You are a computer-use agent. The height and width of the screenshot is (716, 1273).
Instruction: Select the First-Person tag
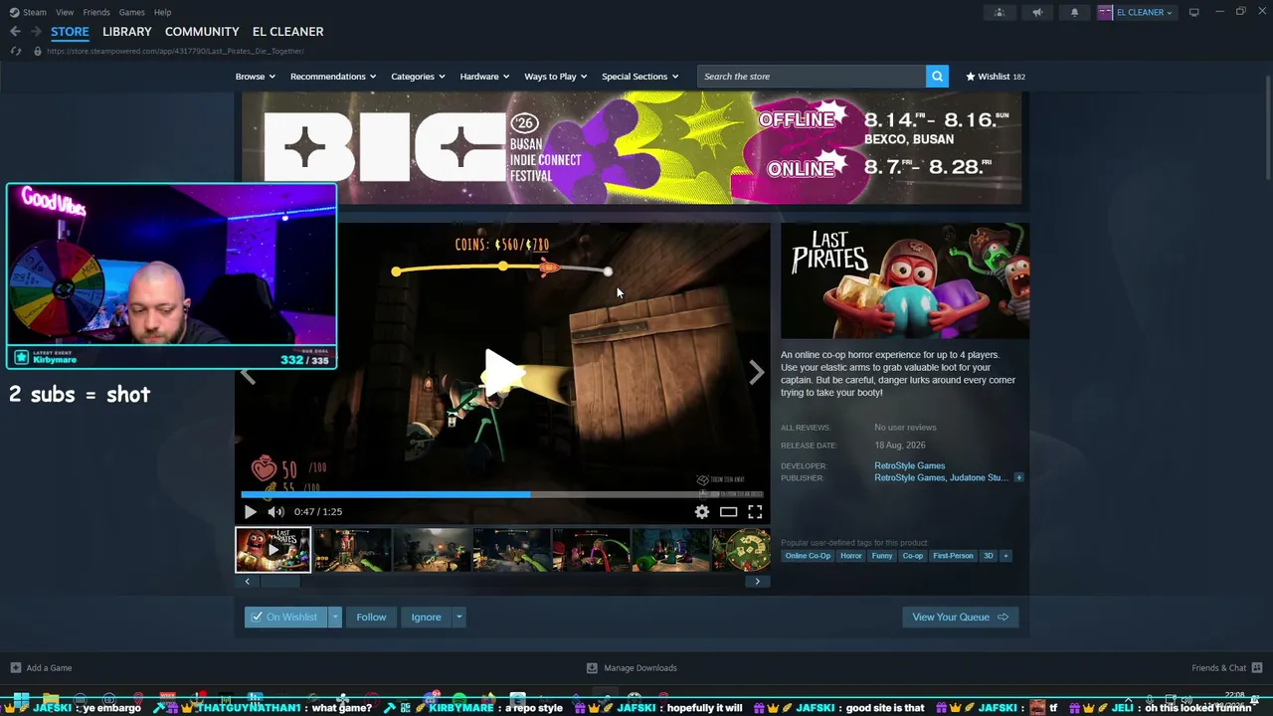click(x=953, y=556)
